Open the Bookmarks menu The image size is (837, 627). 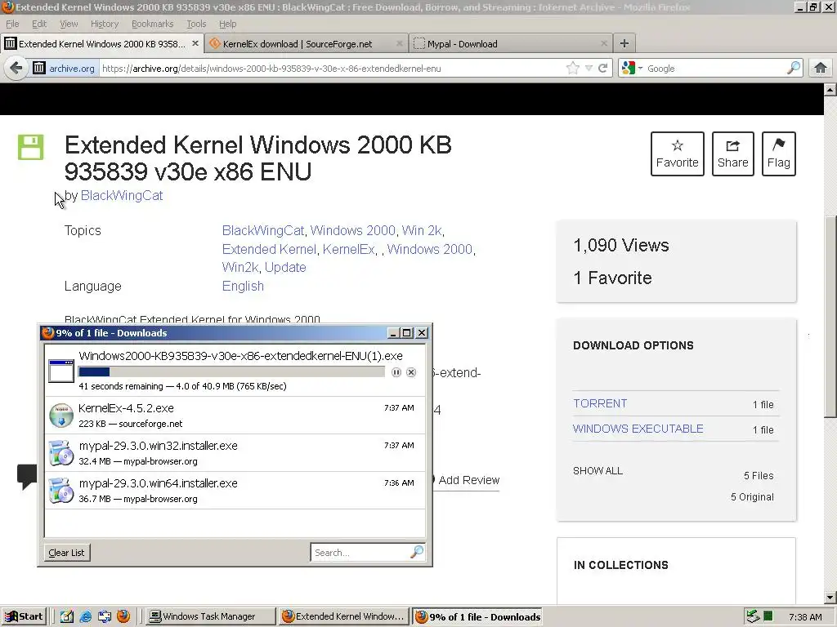152,24
